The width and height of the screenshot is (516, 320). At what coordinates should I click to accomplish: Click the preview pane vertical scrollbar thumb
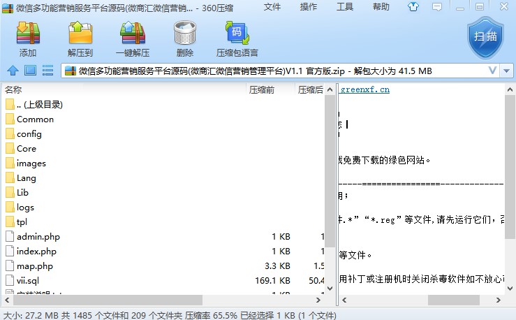[x=510, y=167]
